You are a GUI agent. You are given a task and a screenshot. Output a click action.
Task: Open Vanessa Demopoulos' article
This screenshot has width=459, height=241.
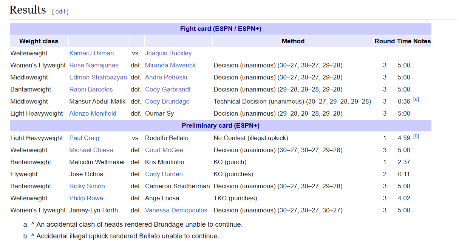176,210
